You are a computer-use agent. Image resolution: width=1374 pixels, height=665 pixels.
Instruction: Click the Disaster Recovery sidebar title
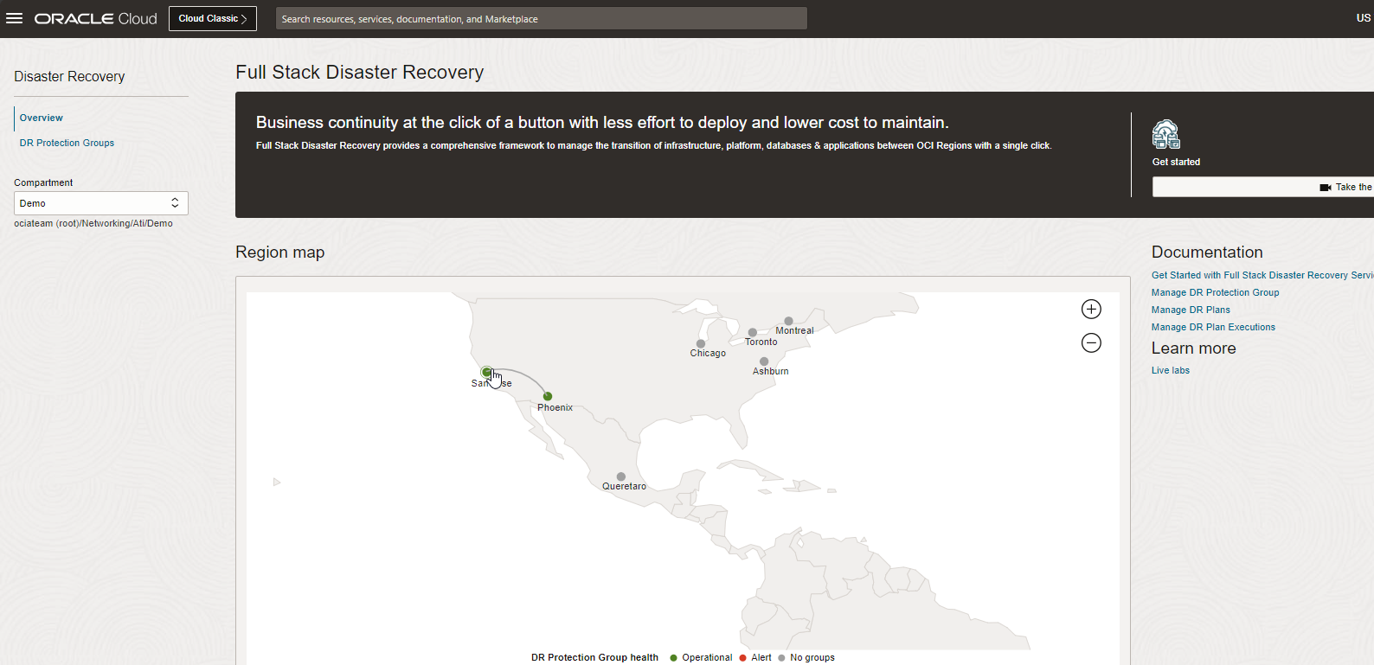(69, 76)
